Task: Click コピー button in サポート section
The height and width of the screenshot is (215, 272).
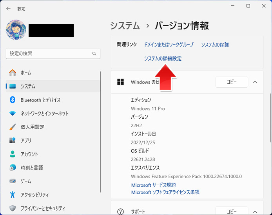Action: [232, 211]
